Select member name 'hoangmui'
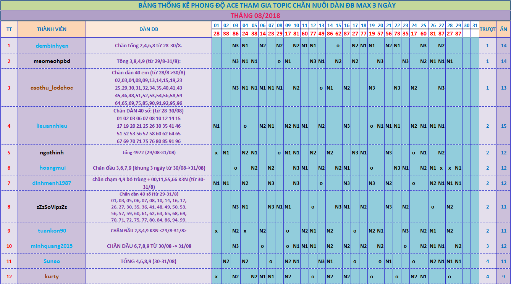 point(52,168)
